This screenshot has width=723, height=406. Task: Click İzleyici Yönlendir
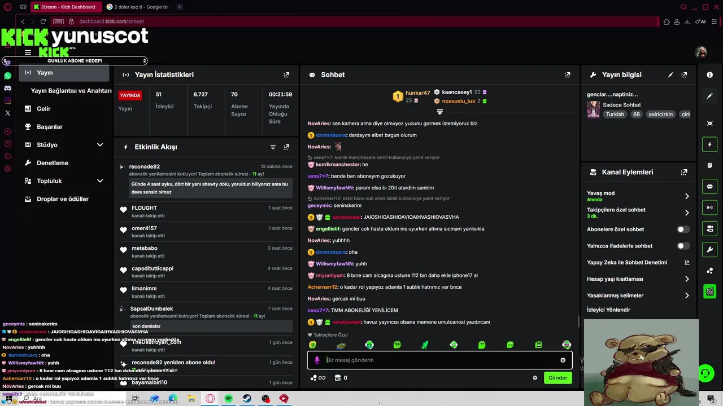pos(608,310)
